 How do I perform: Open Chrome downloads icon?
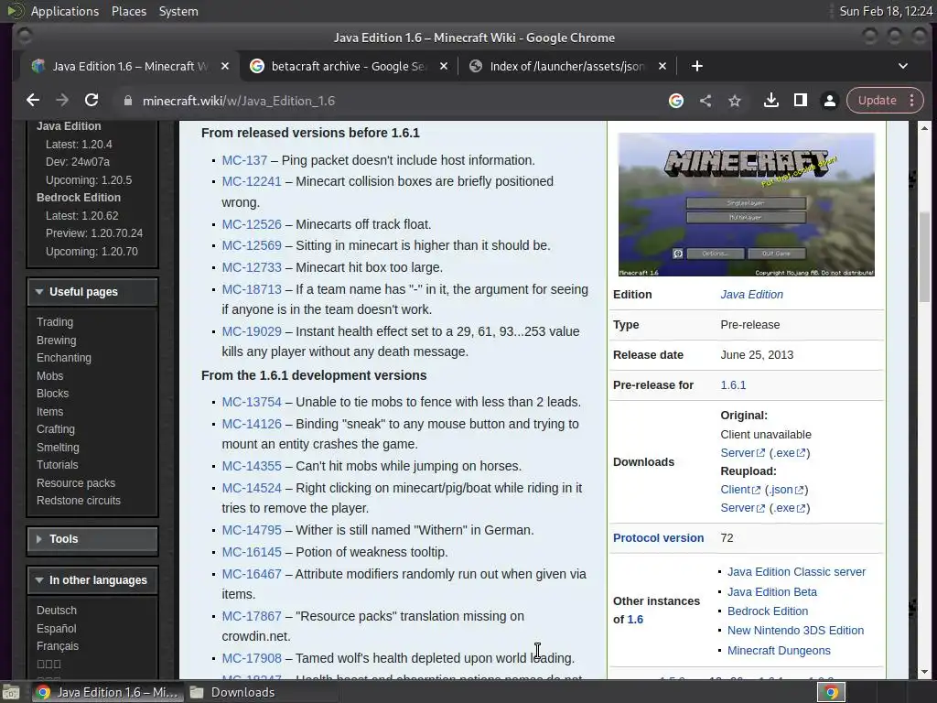coord(770,101)
